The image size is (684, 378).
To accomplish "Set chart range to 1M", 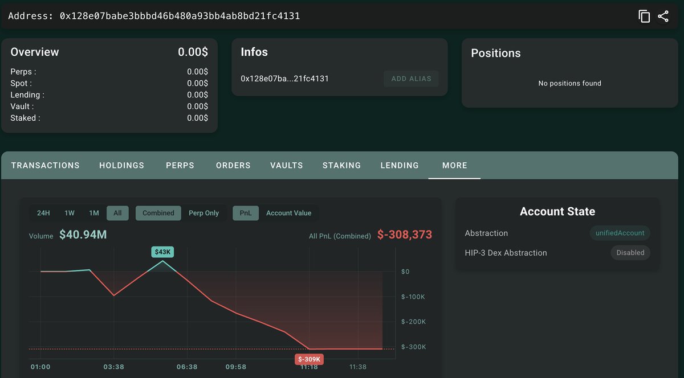I will pos(94,213).
